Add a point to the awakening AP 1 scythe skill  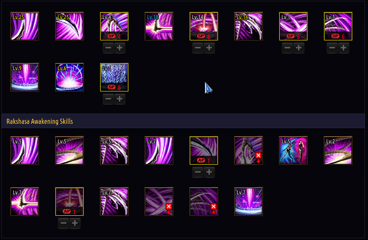click(x=209, y=172)
